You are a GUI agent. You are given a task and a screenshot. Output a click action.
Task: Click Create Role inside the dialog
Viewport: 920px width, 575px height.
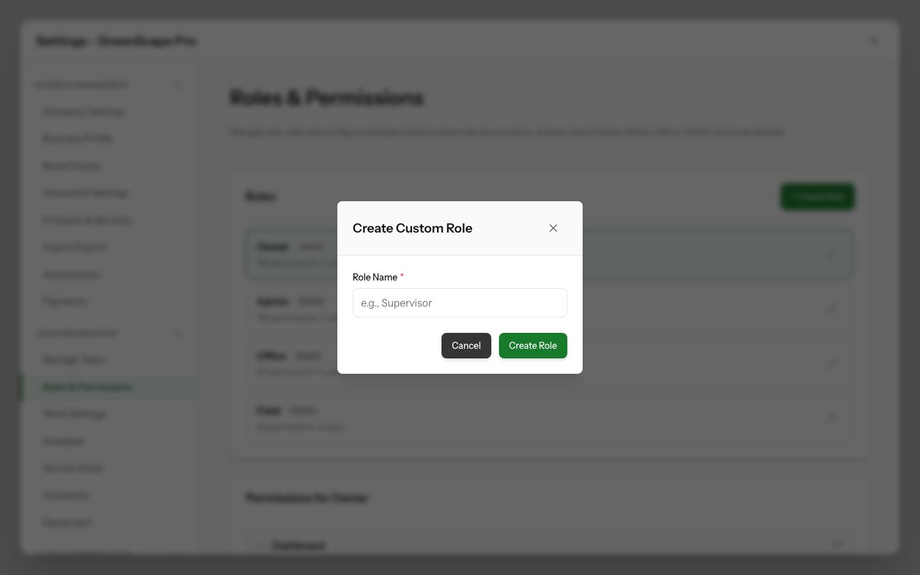[533, 346]
